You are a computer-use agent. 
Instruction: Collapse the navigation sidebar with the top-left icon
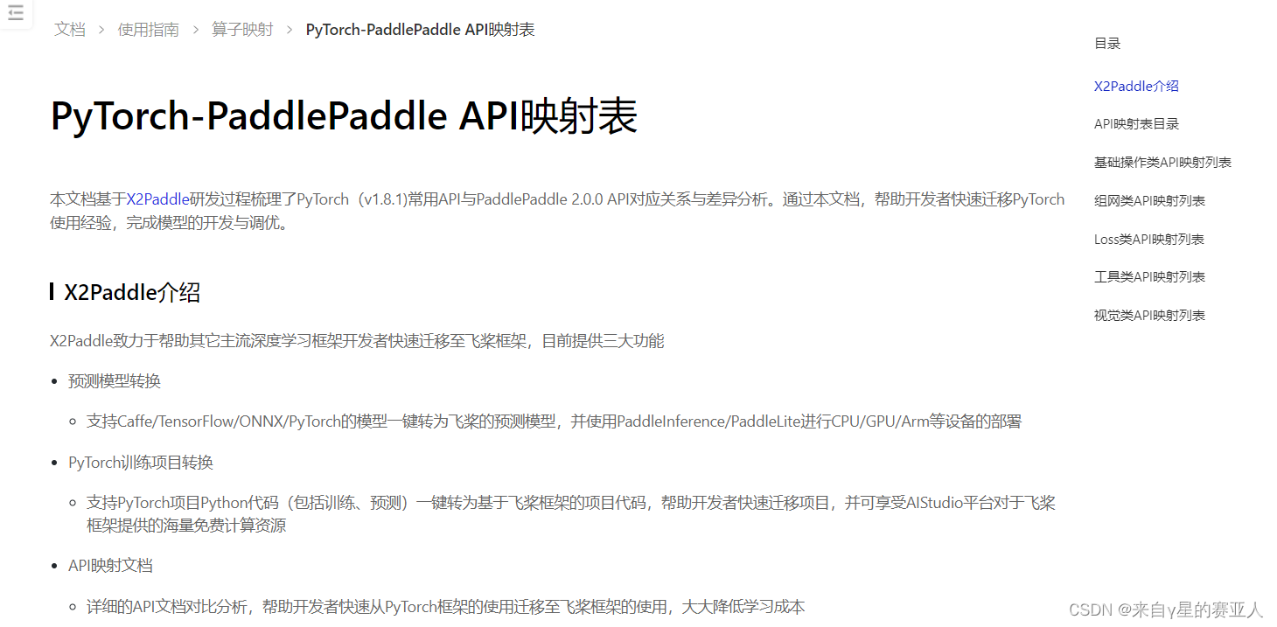tap(16, 14)
